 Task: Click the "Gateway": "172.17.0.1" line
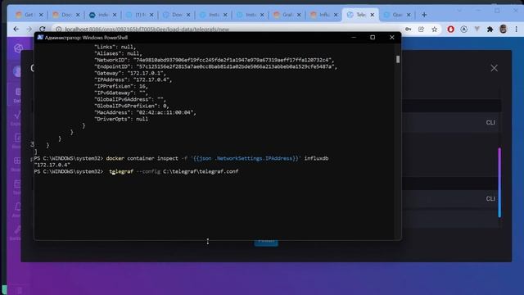point(130,73)
